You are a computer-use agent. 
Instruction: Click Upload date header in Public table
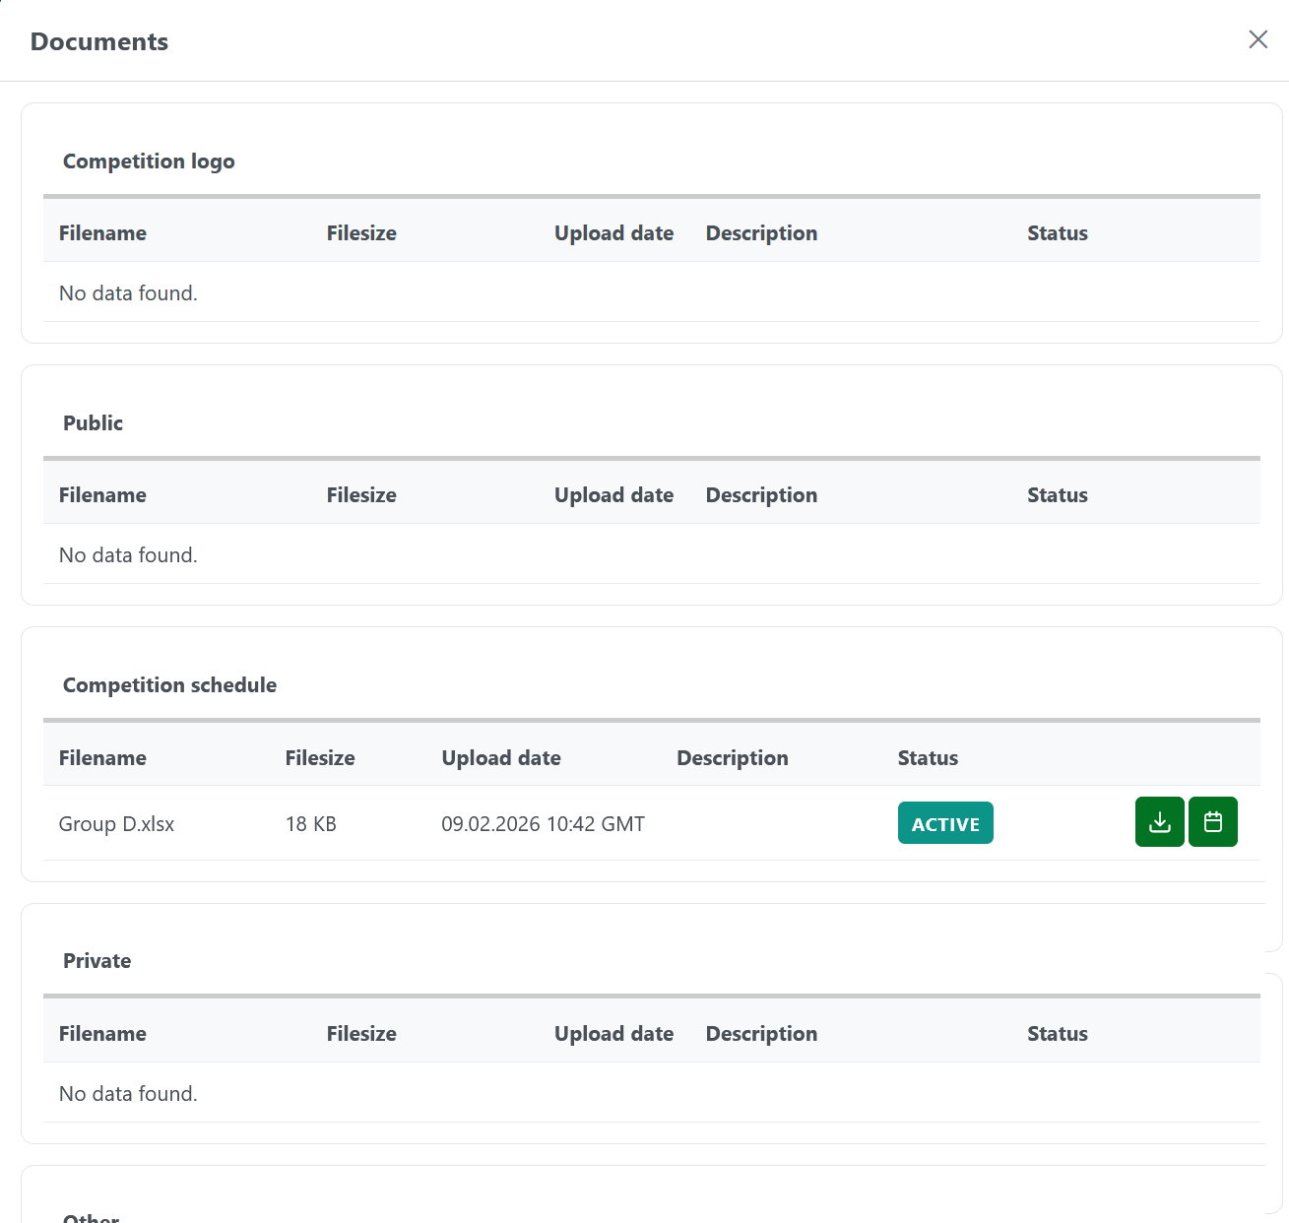point(613,495)
